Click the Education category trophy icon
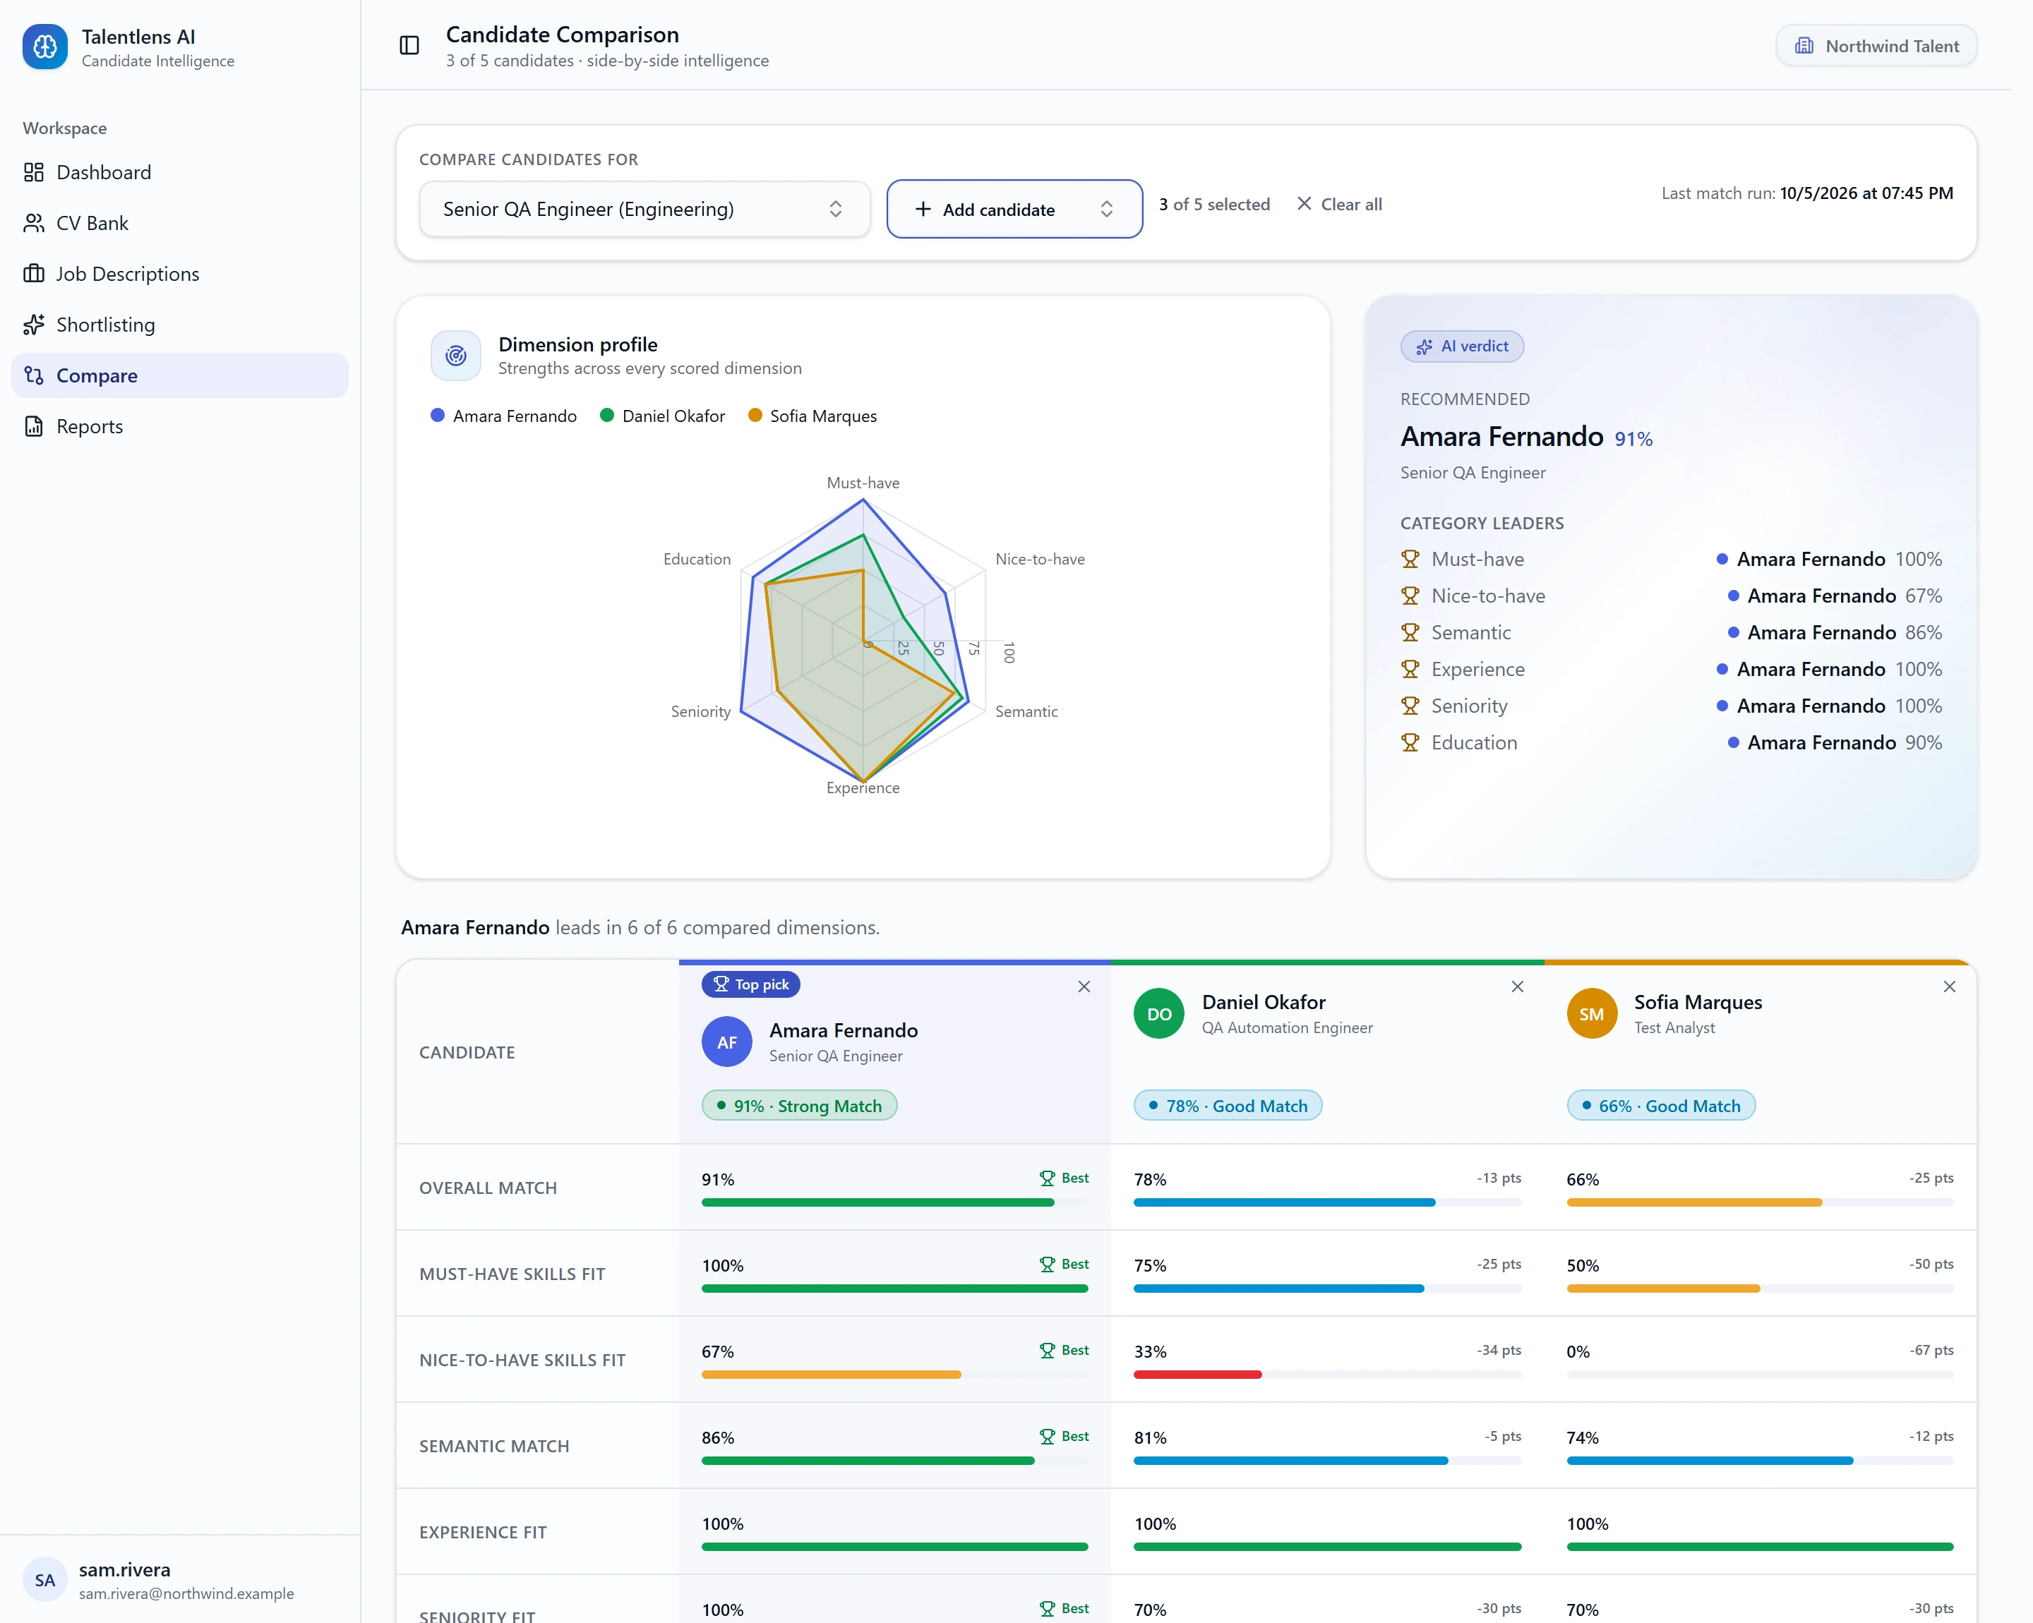 [1410, 742]
